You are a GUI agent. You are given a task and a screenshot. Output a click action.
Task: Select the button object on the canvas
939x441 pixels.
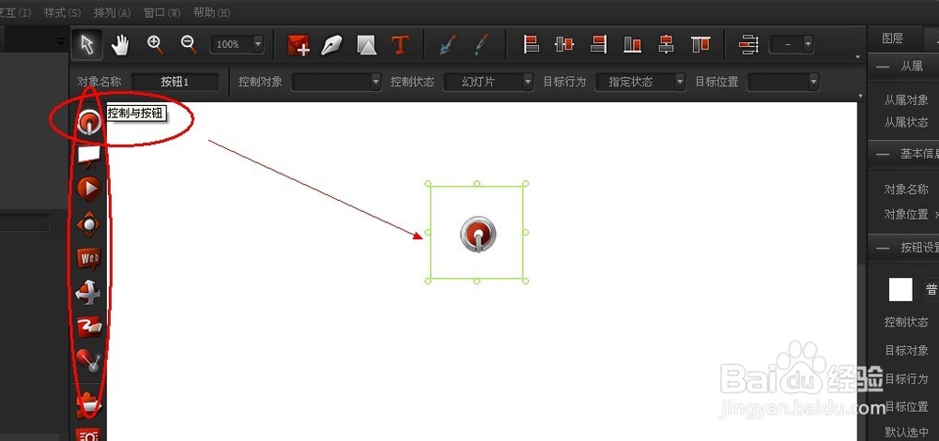[478, 234]
